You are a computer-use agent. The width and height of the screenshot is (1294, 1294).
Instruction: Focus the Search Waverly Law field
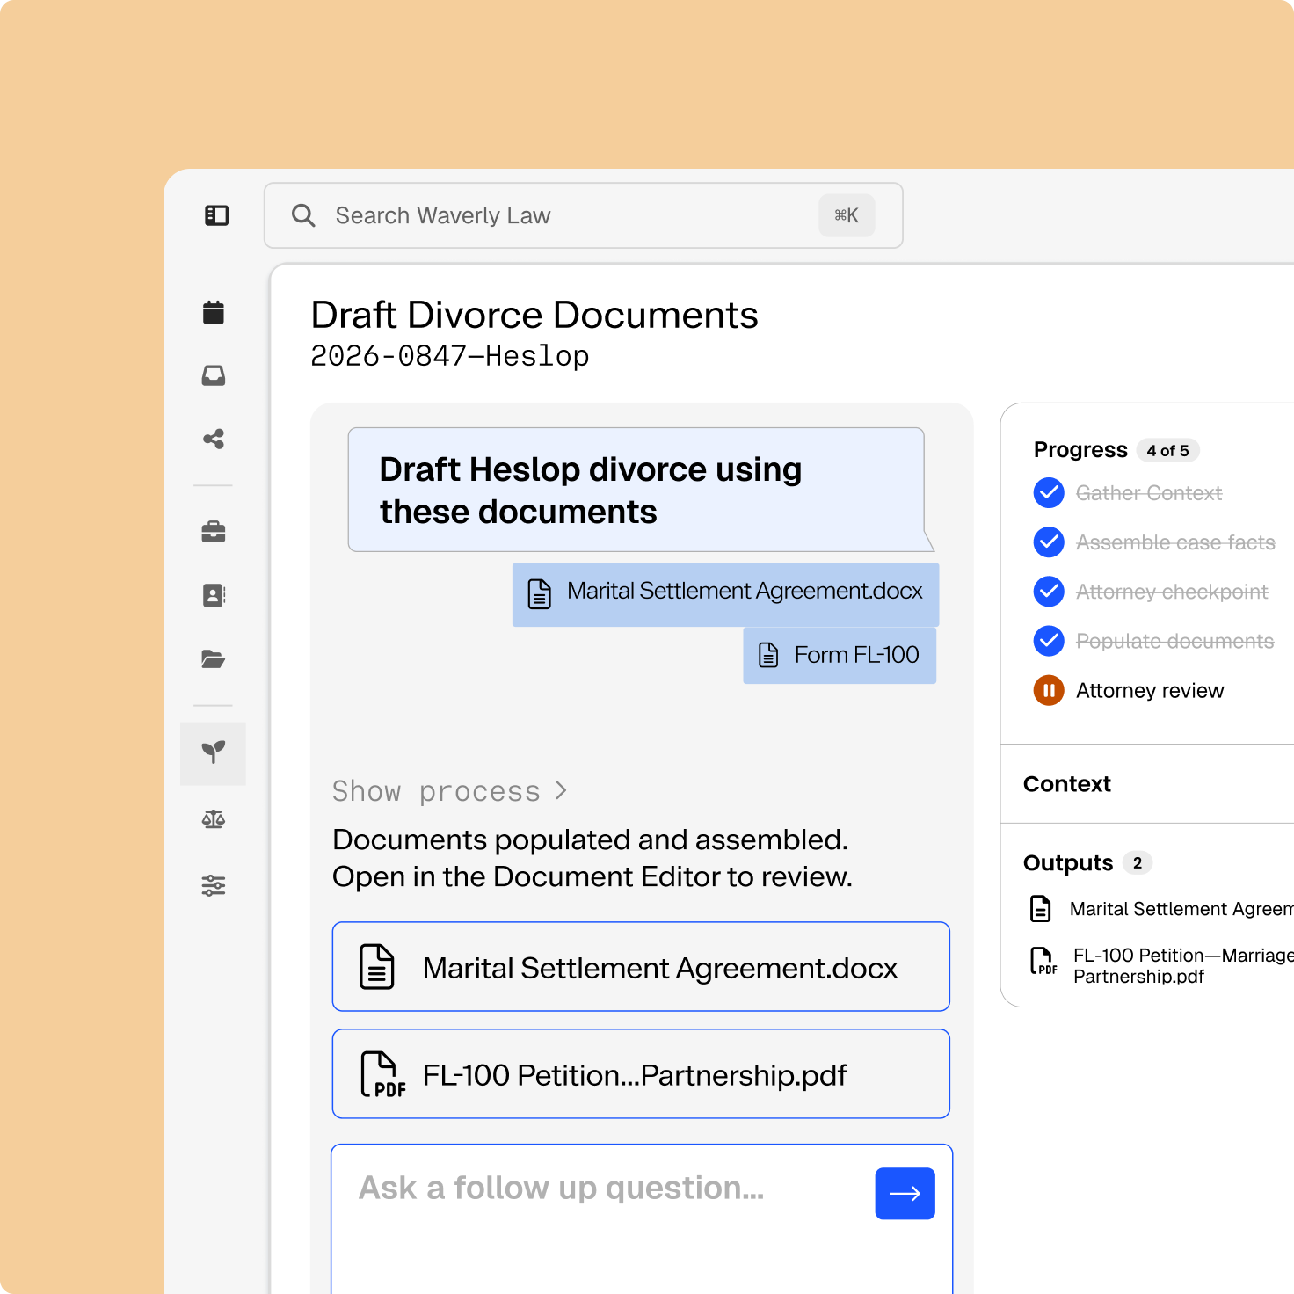pyautogui.click(x=584, y=215)
